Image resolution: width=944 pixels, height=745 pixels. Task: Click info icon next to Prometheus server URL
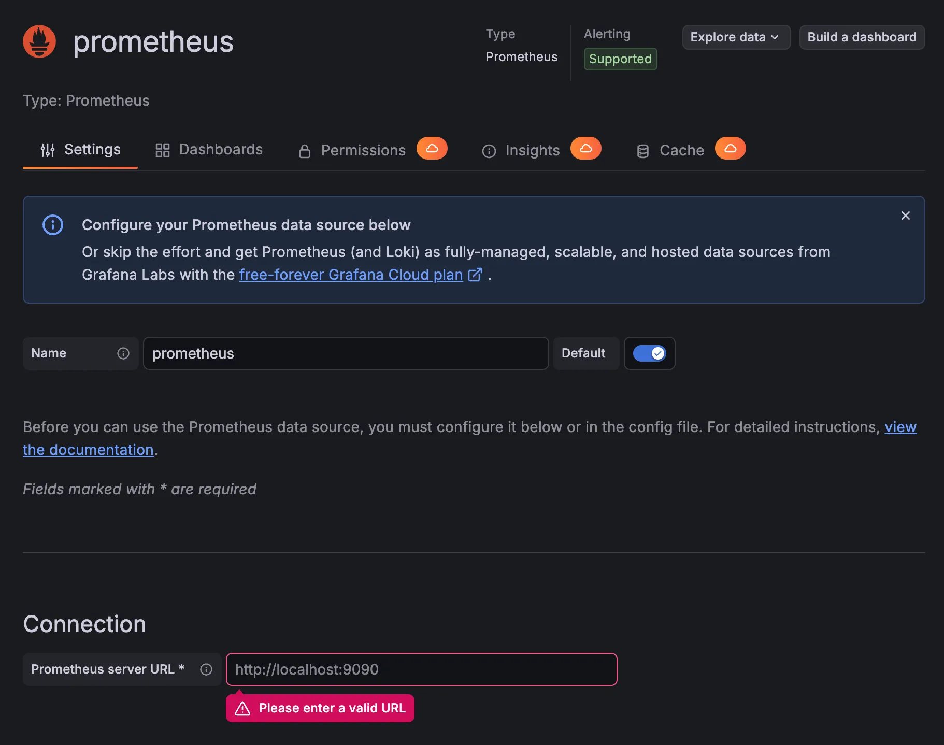pyautogui.click(x=206, y=669)
